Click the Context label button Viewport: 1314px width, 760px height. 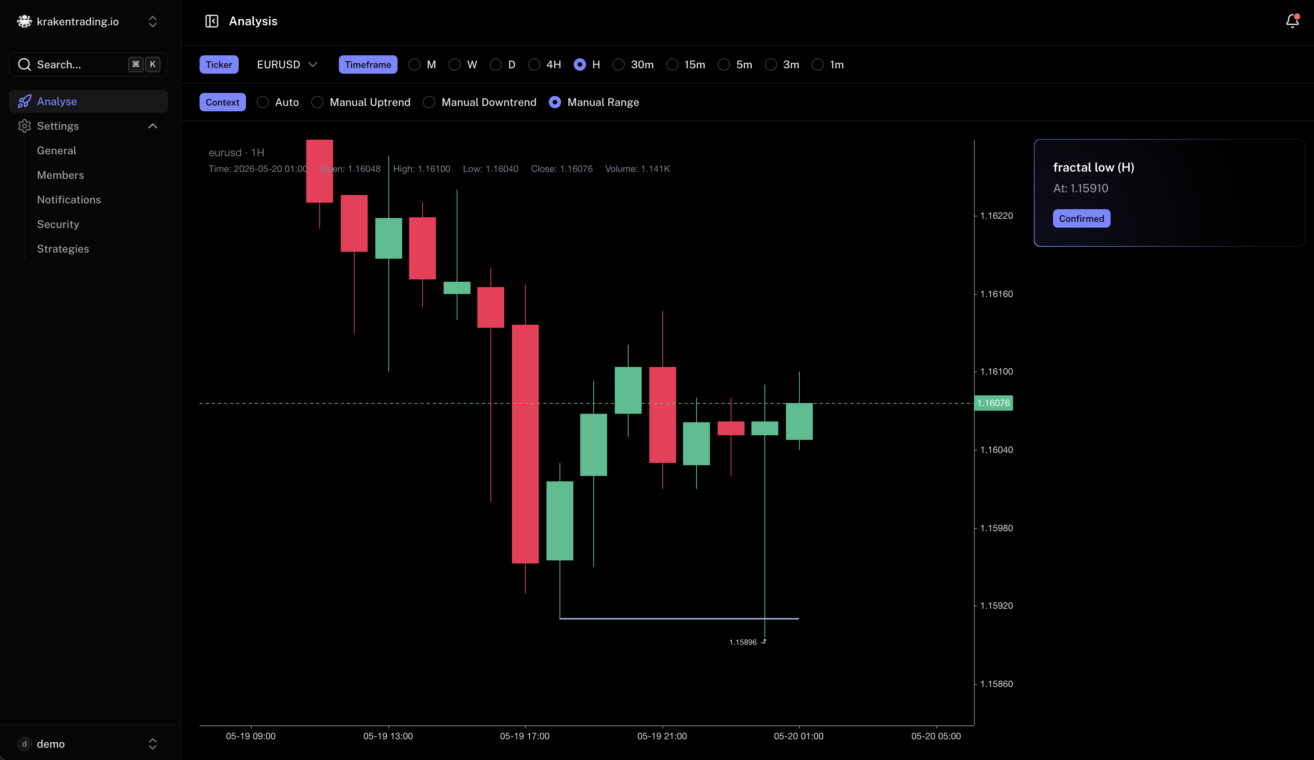[223, 102]
